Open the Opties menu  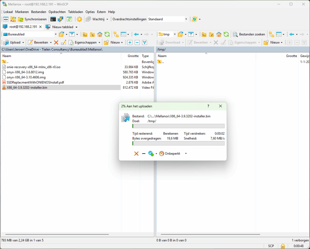click(90, 12)
